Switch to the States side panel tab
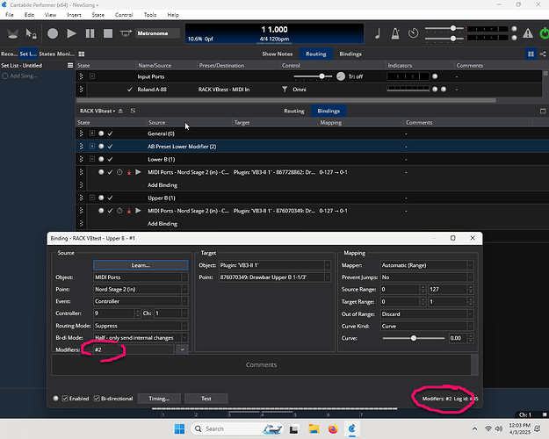549x439 pixels. 47,54
